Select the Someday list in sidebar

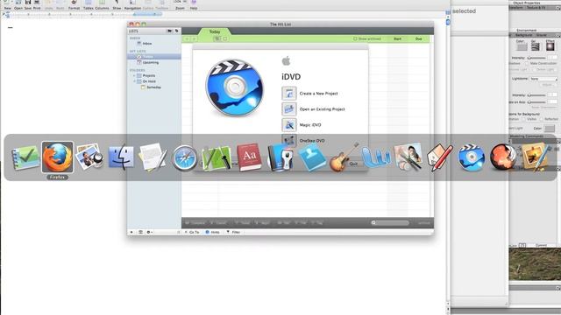coord(153,87)
